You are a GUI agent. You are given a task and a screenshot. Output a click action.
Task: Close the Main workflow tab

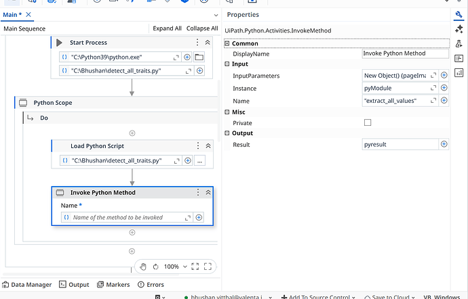point(28,15)
